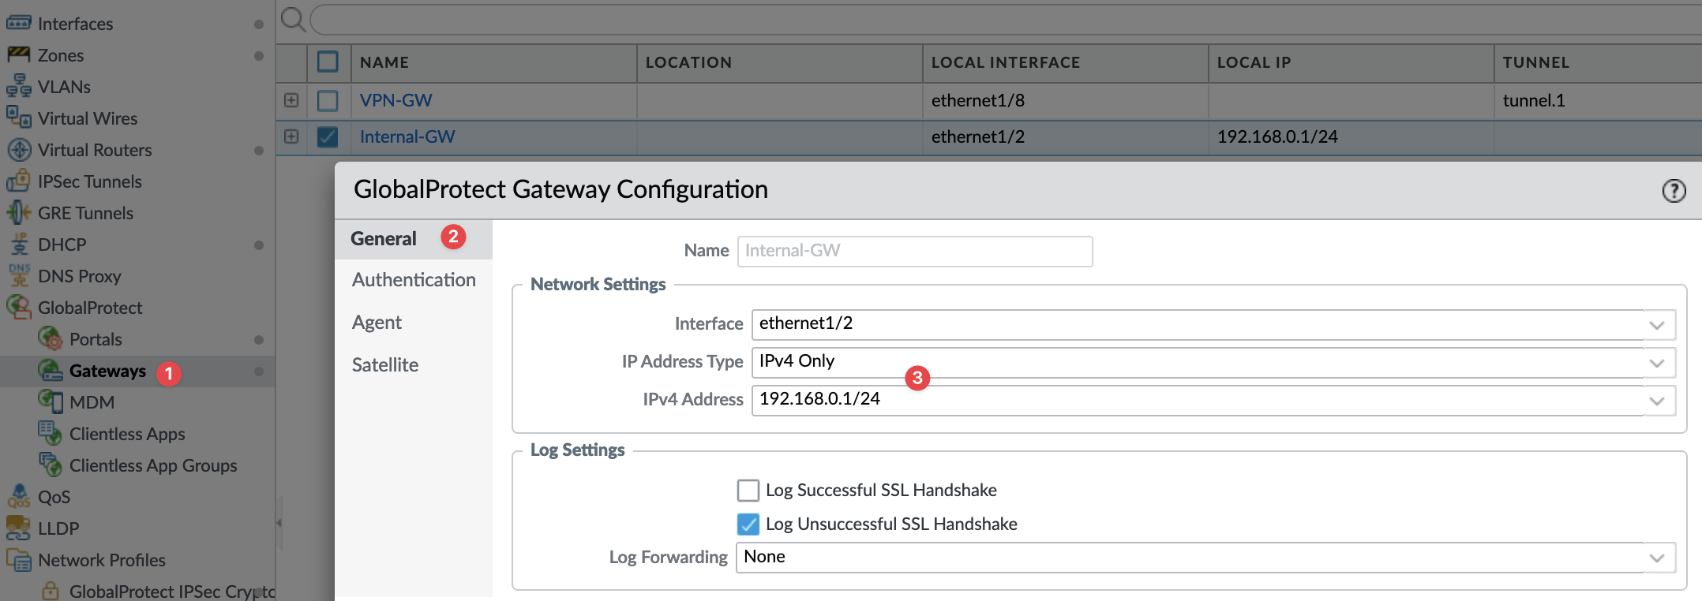Open the IP Address Type dropdown arrow
This screenshot has width=1702, height=601.
(x=1657, y=362)
